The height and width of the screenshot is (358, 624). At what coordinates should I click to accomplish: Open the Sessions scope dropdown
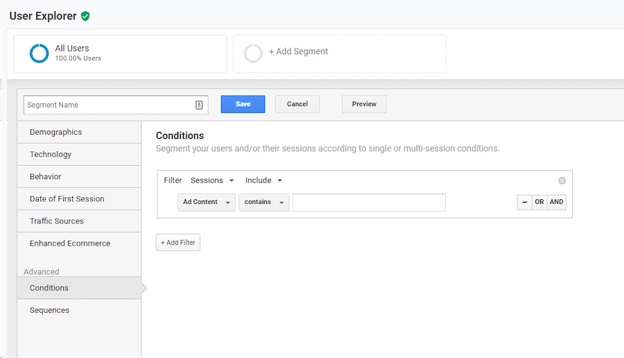tap(212, 180)
